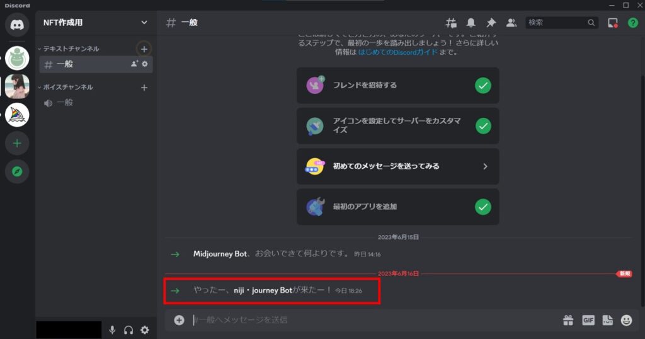Open the NFT作成用 server dropdown menu

(x=96, y=23)
